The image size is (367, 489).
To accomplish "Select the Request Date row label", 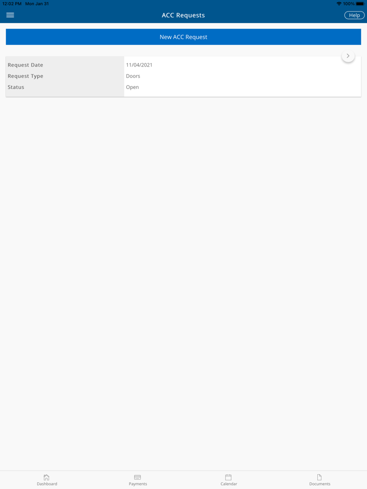I will pos(25,65).
